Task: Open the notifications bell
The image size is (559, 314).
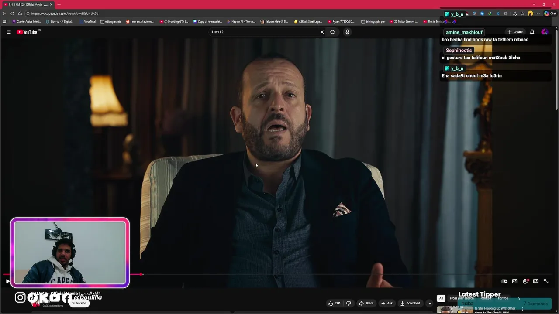Action: [x=532, y=32]
